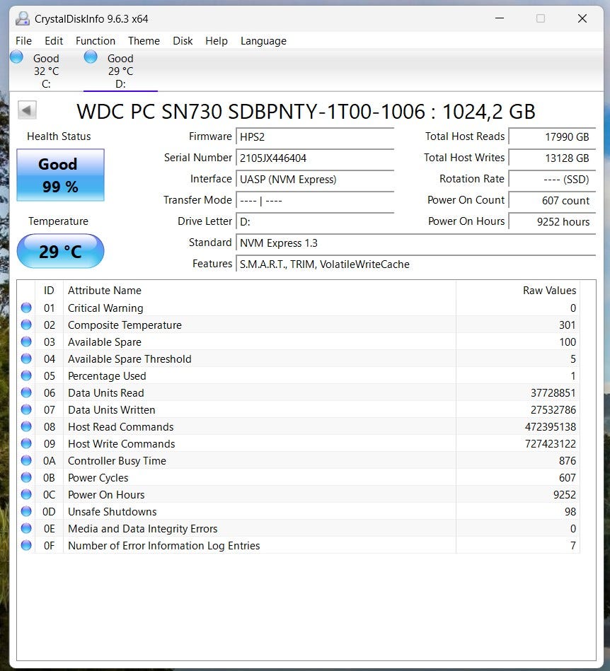
Task: Expand the Disk menu
Action: click(183, 41)
